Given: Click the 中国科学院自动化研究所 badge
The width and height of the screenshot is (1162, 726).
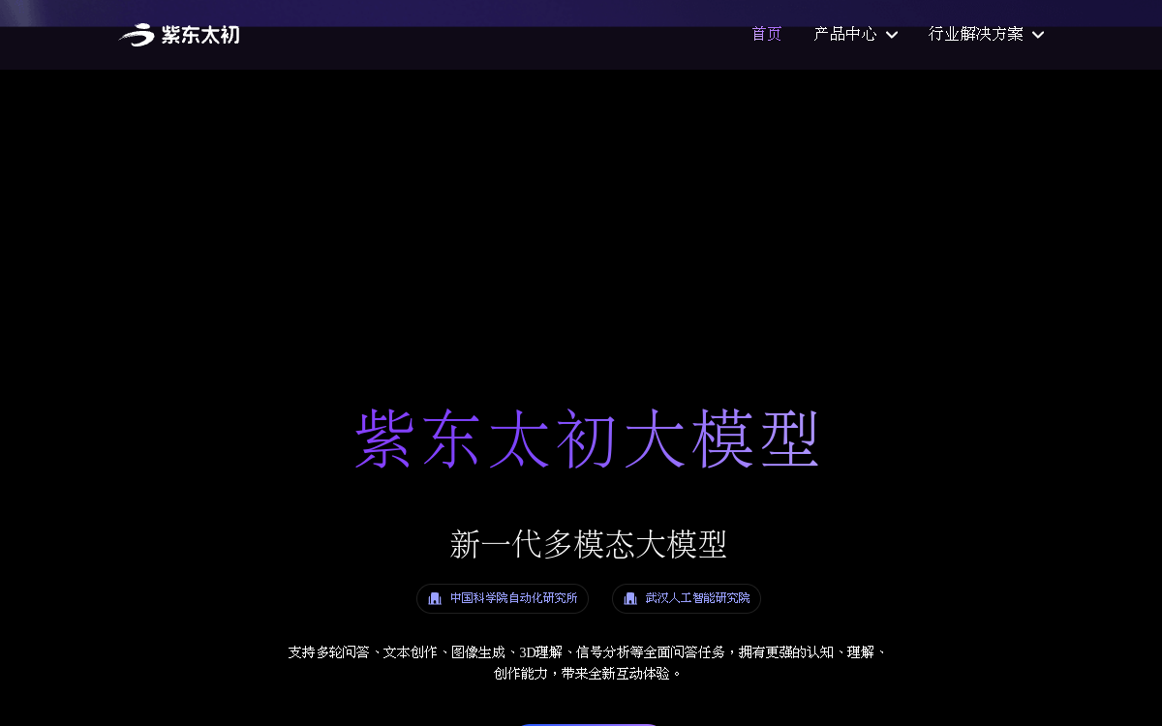Looking at the screenshot, I should (503, 598).
